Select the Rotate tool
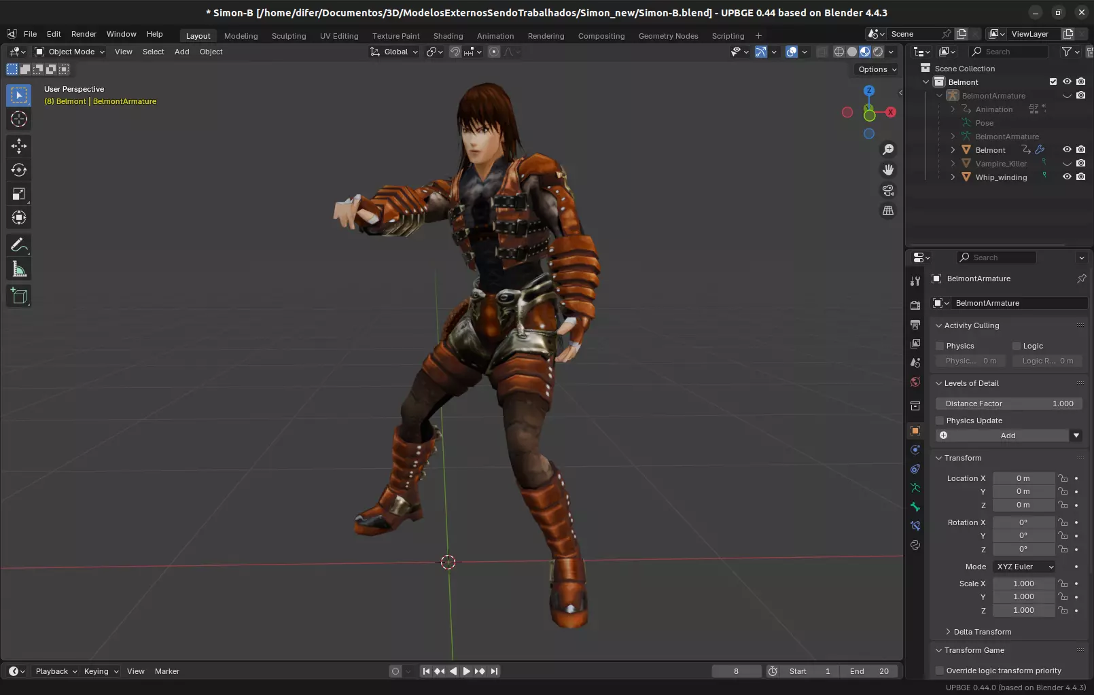 (x=19, y=170)
